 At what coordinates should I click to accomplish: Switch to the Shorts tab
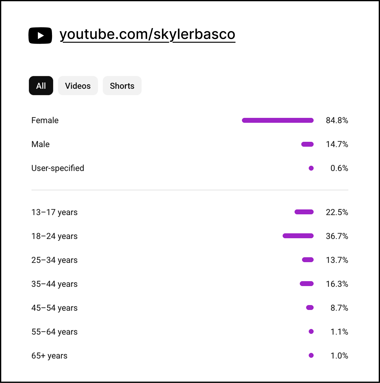122,86
